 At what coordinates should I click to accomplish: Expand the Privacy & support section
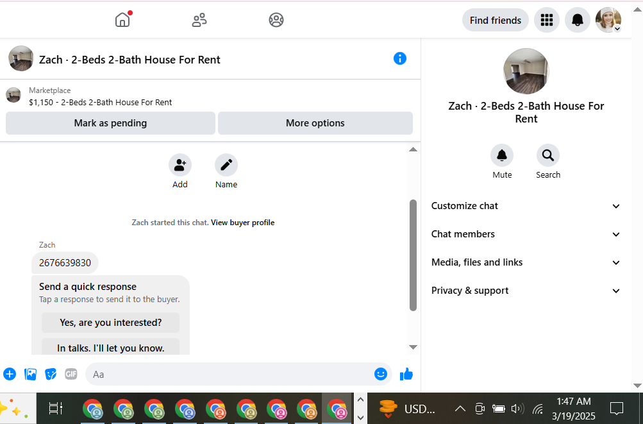pos(526,291)
